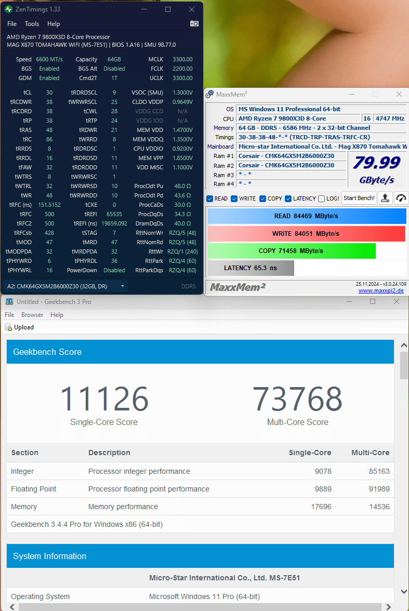Click the tRFC (ns) value 151.5152
The width and height of the screenshot is (409, 611).
coord(49,205)
